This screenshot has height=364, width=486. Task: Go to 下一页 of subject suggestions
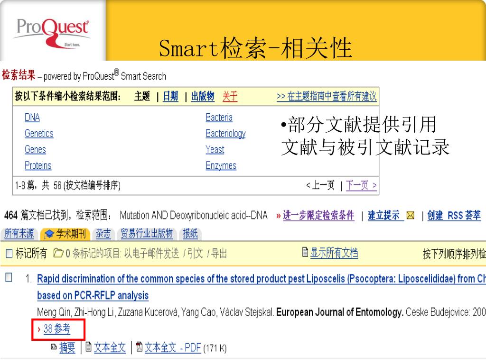[x=361, y=185]
